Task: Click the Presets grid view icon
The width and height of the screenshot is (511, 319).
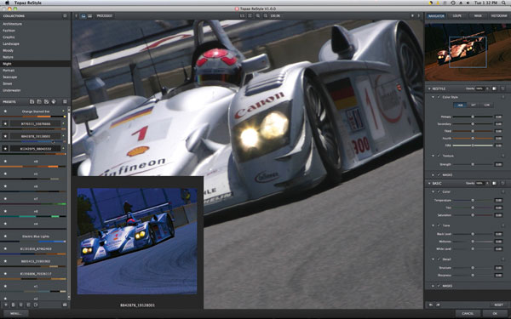Action: tap(65, 101)
